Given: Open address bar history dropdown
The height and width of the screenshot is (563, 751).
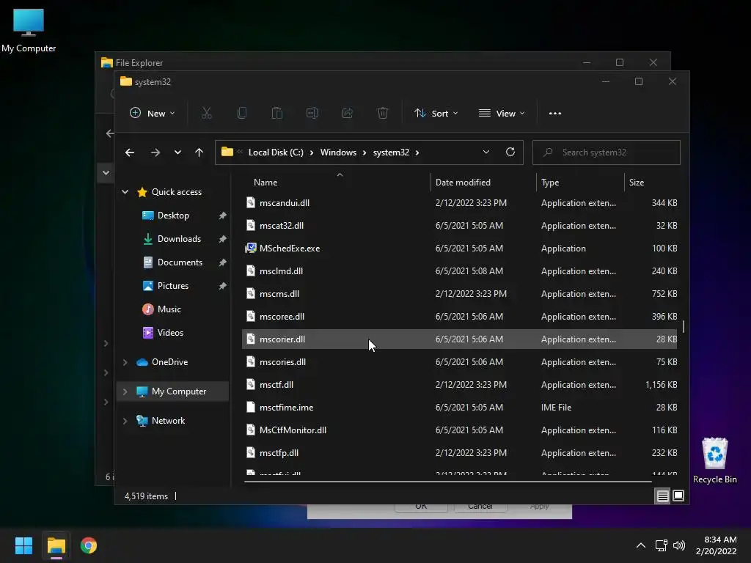Looking at the screenshot, I should (x=486, y=152).
